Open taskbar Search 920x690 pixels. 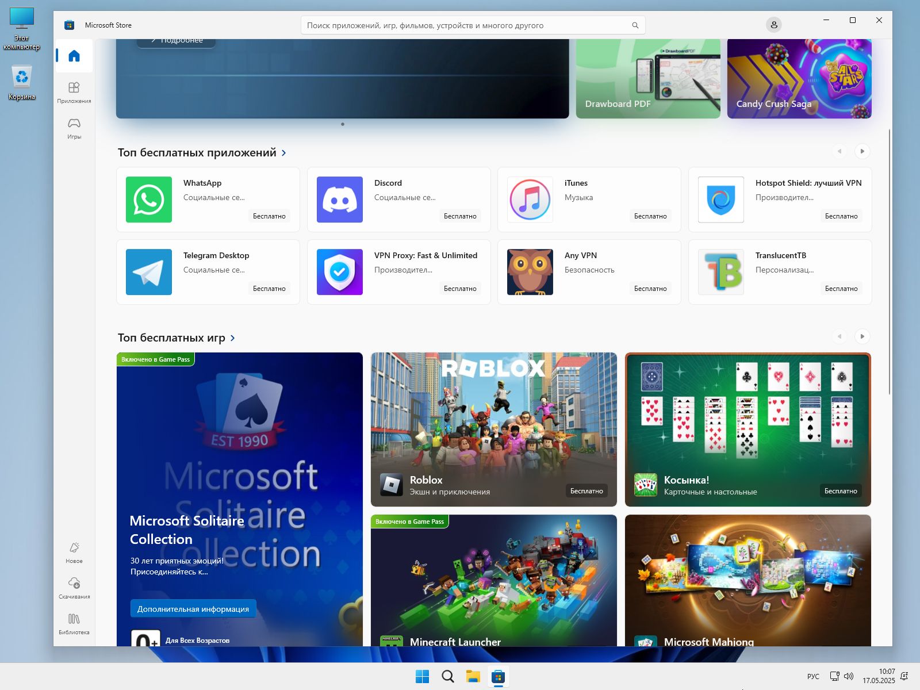pyautogui.click(x=448, y=676)
